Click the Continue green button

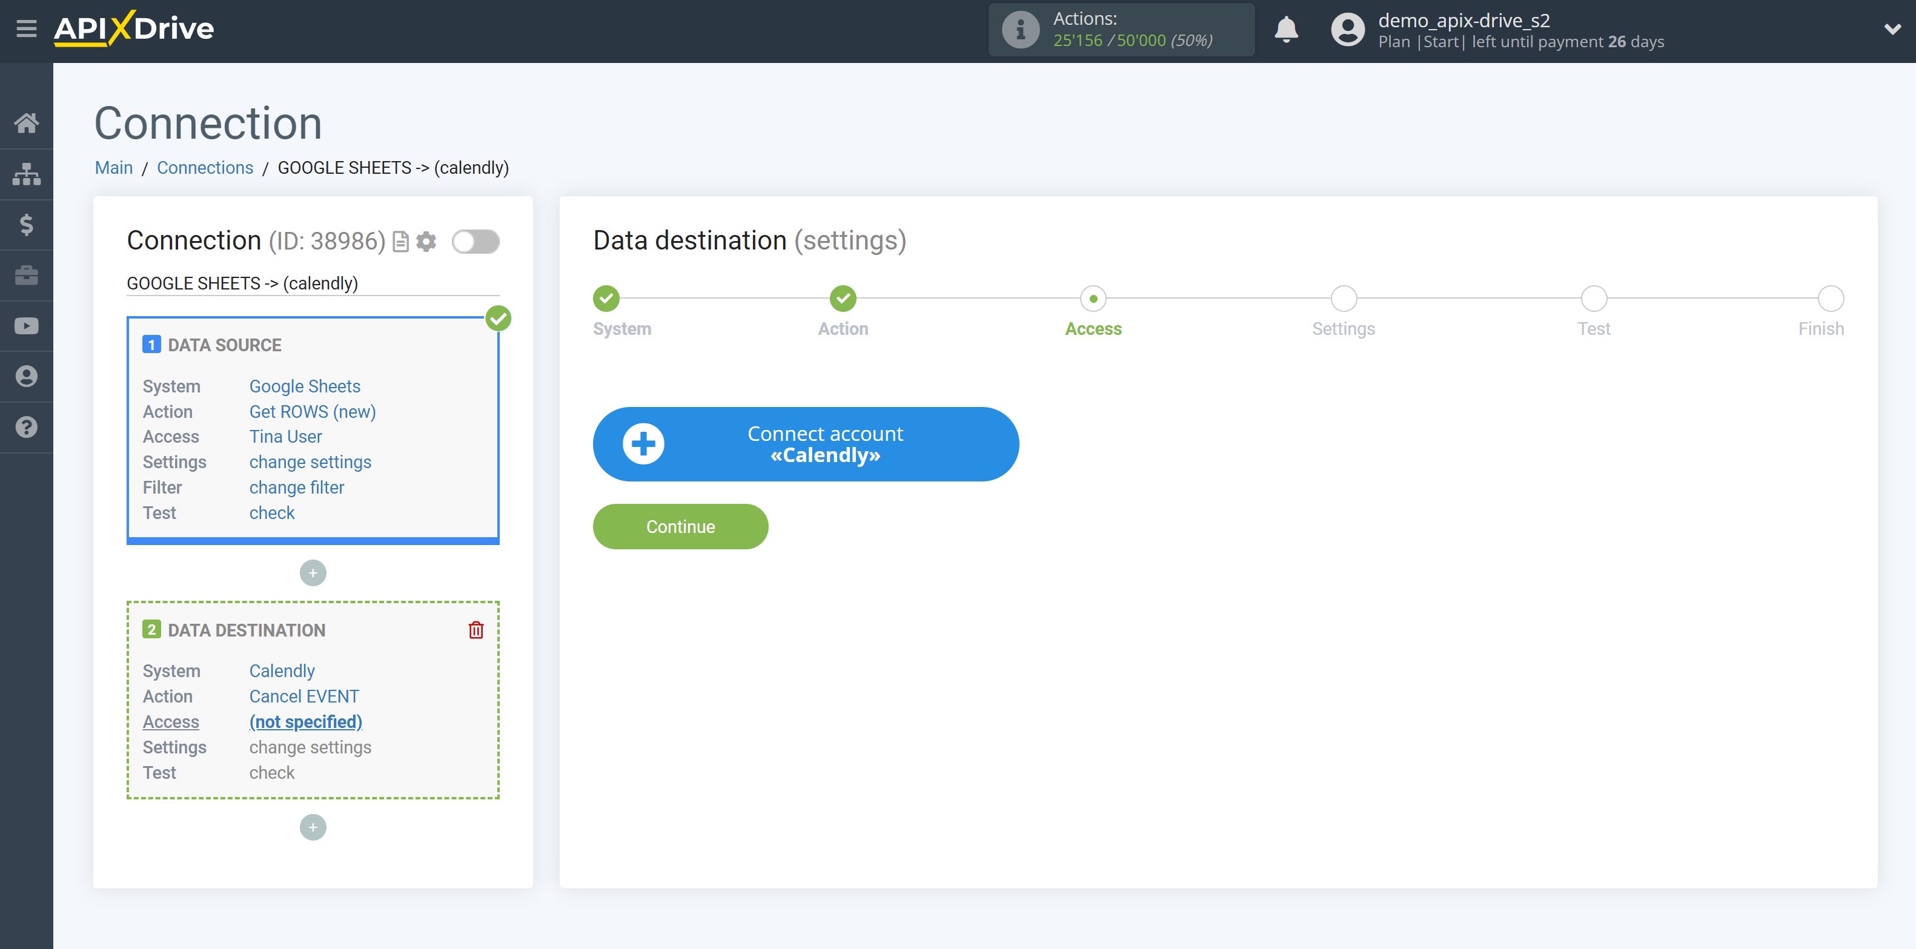coord(681,526)
